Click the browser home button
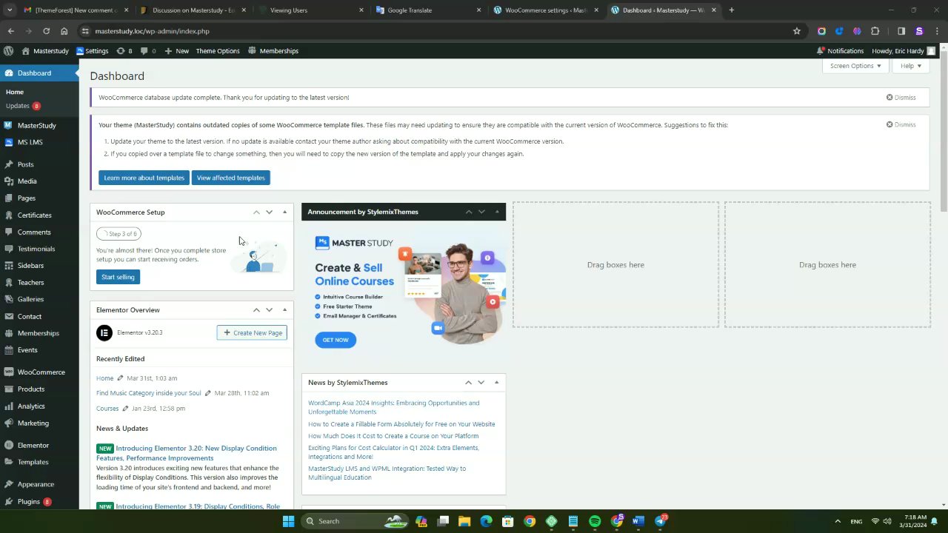Screen dimensions: 948x533 pyautogui.click(x=64, y=31)
